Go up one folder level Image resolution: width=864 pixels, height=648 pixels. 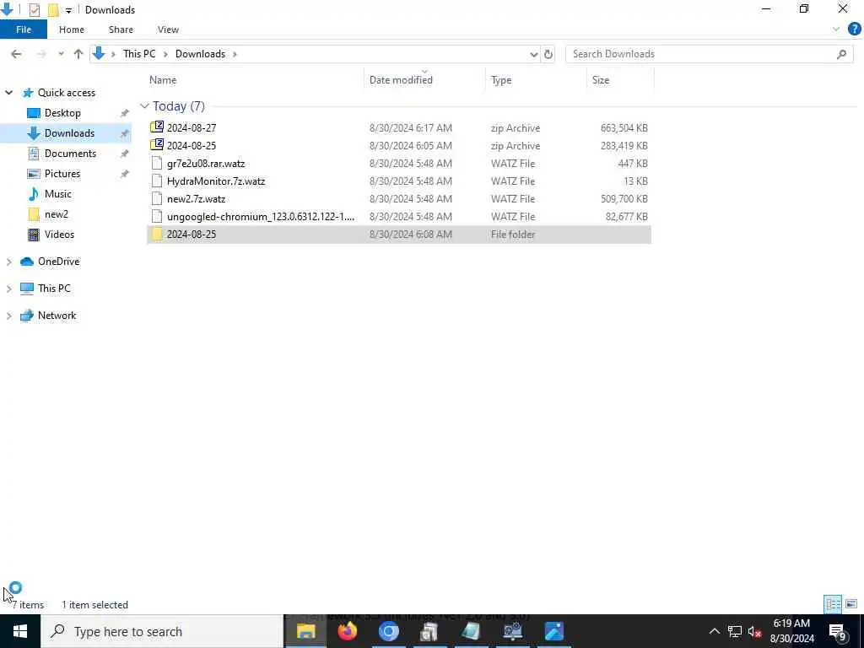point(78,54)
